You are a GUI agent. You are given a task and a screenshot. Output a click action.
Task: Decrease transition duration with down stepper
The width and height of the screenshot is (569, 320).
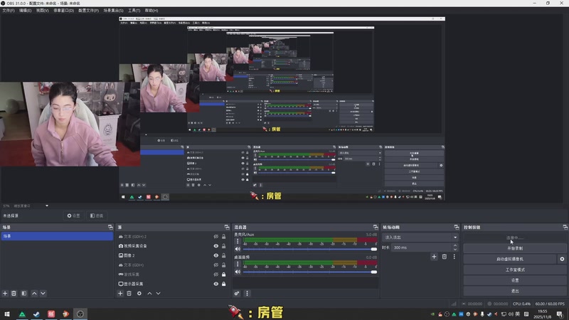pos(455,250)
